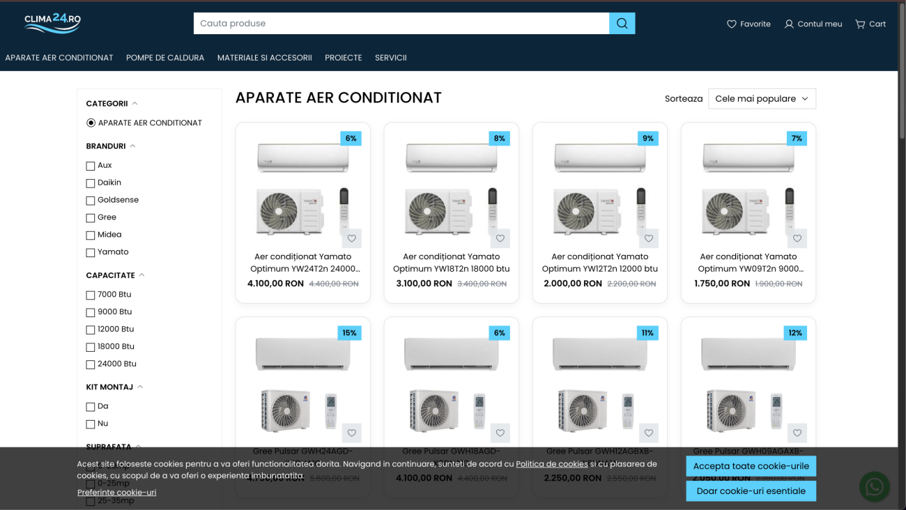The height and width of the screenshot is (510, 906).
Task: Add Yamato YW12T2n 12000 btu to favorites
Action: pyautogui.click(x=649, y=238)
